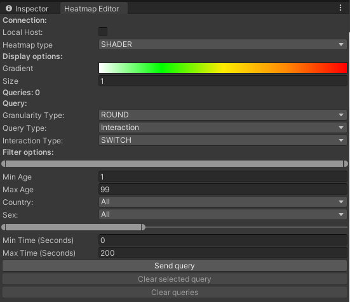Click the Heatmap type dropdown arrow
Viewport: 350px width, 302px height.
(x=341, y=44)
